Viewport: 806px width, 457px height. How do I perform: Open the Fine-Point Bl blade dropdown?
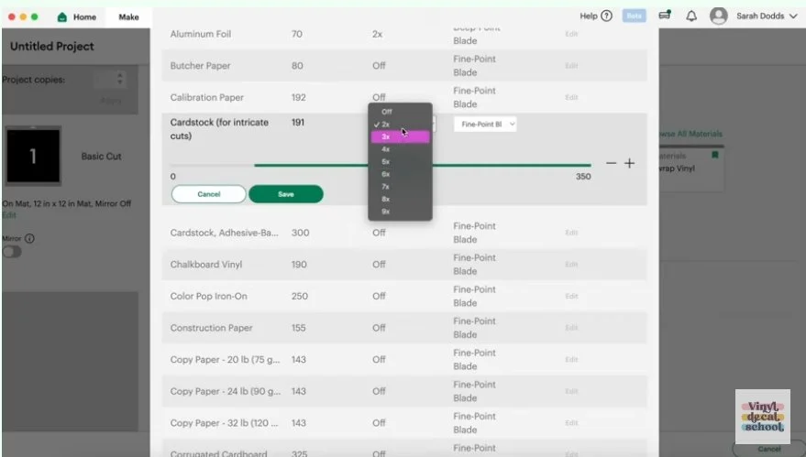(x=485, y=125)
